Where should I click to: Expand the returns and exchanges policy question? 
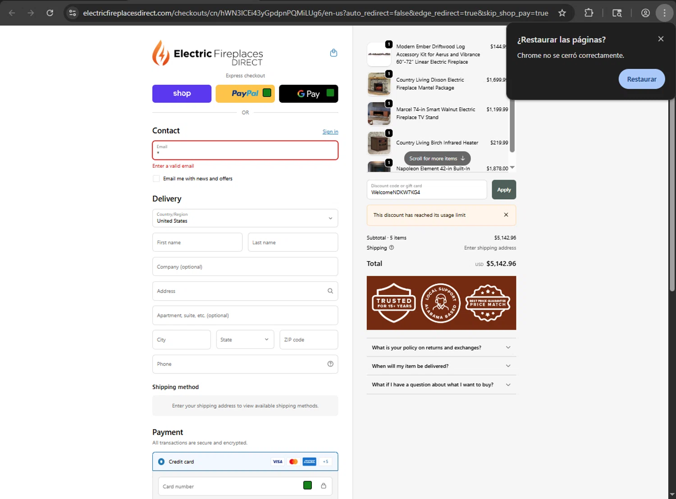pyautogui.click(x=441, y=348)
